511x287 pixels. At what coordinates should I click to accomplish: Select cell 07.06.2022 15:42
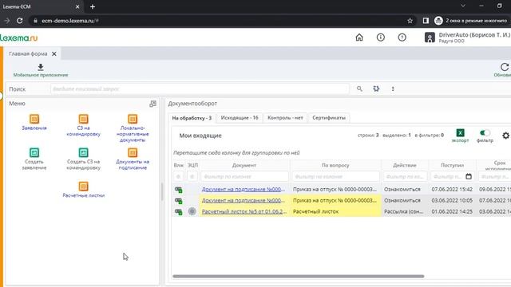point(452,189)
